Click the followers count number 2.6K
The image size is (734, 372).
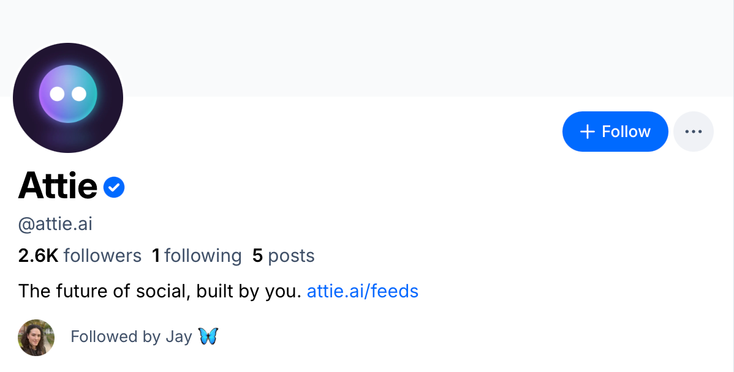tap(39, 255)
